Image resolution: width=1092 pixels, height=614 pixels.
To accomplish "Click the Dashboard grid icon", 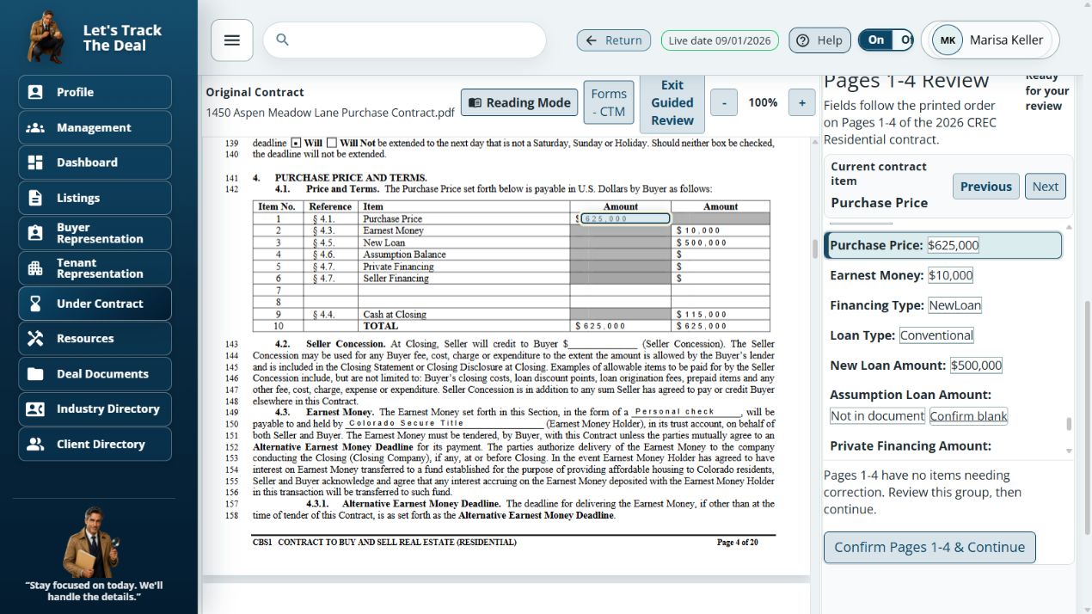I will [35, 163].
